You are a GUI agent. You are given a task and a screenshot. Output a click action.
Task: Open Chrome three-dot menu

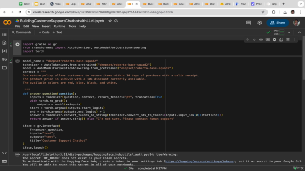(x=300, y=12)
